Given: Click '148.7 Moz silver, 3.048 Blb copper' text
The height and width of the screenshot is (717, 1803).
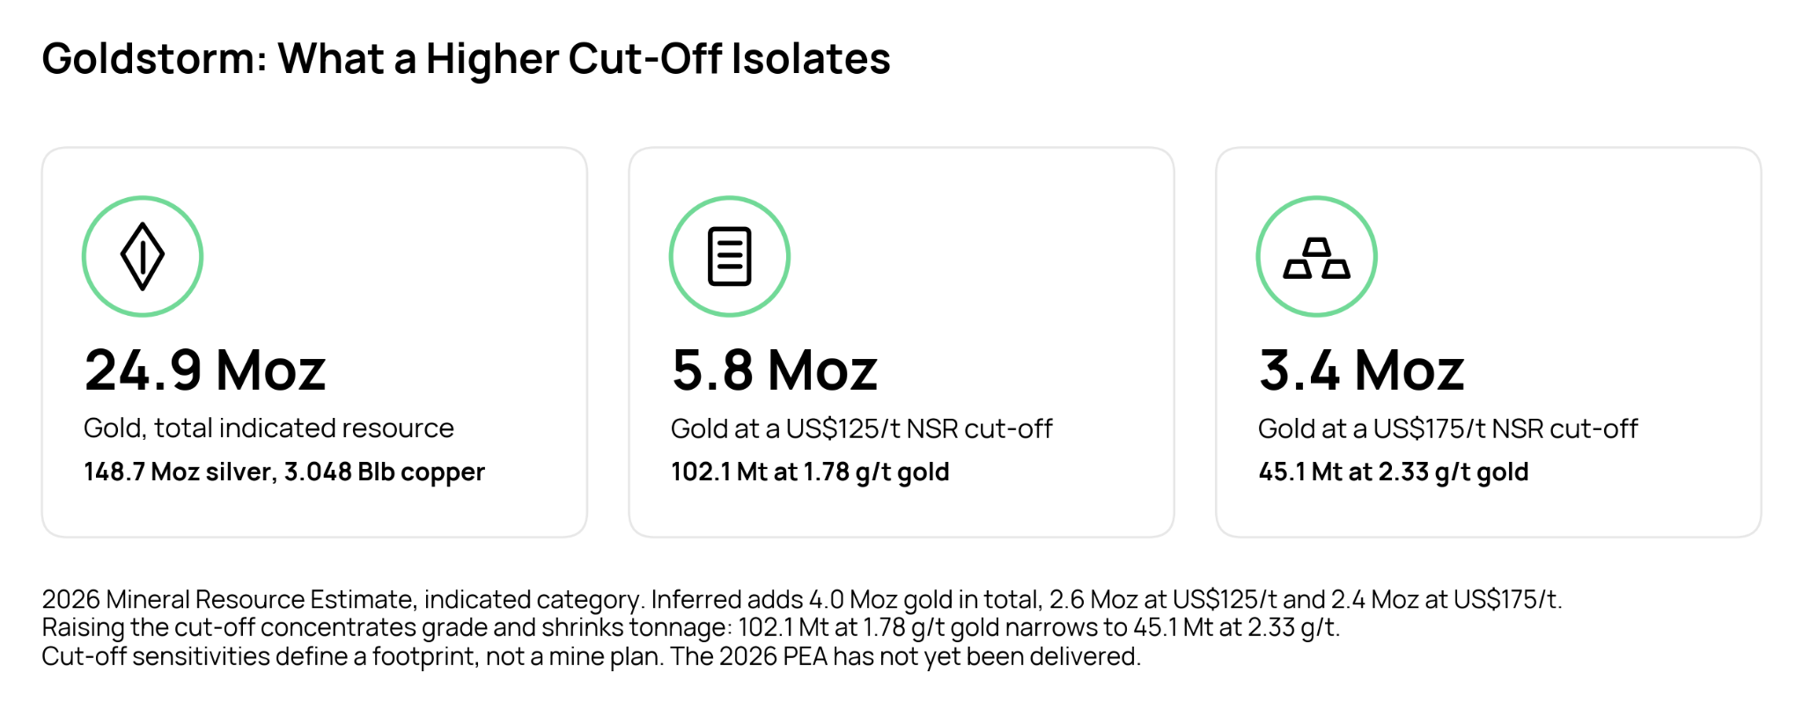Looking at the screenshot, I should coord(284,472).
